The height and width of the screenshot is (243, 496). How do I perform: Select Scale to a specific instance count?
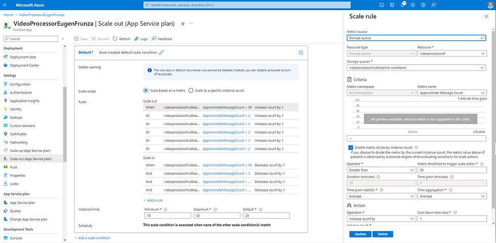click(191, 90)
